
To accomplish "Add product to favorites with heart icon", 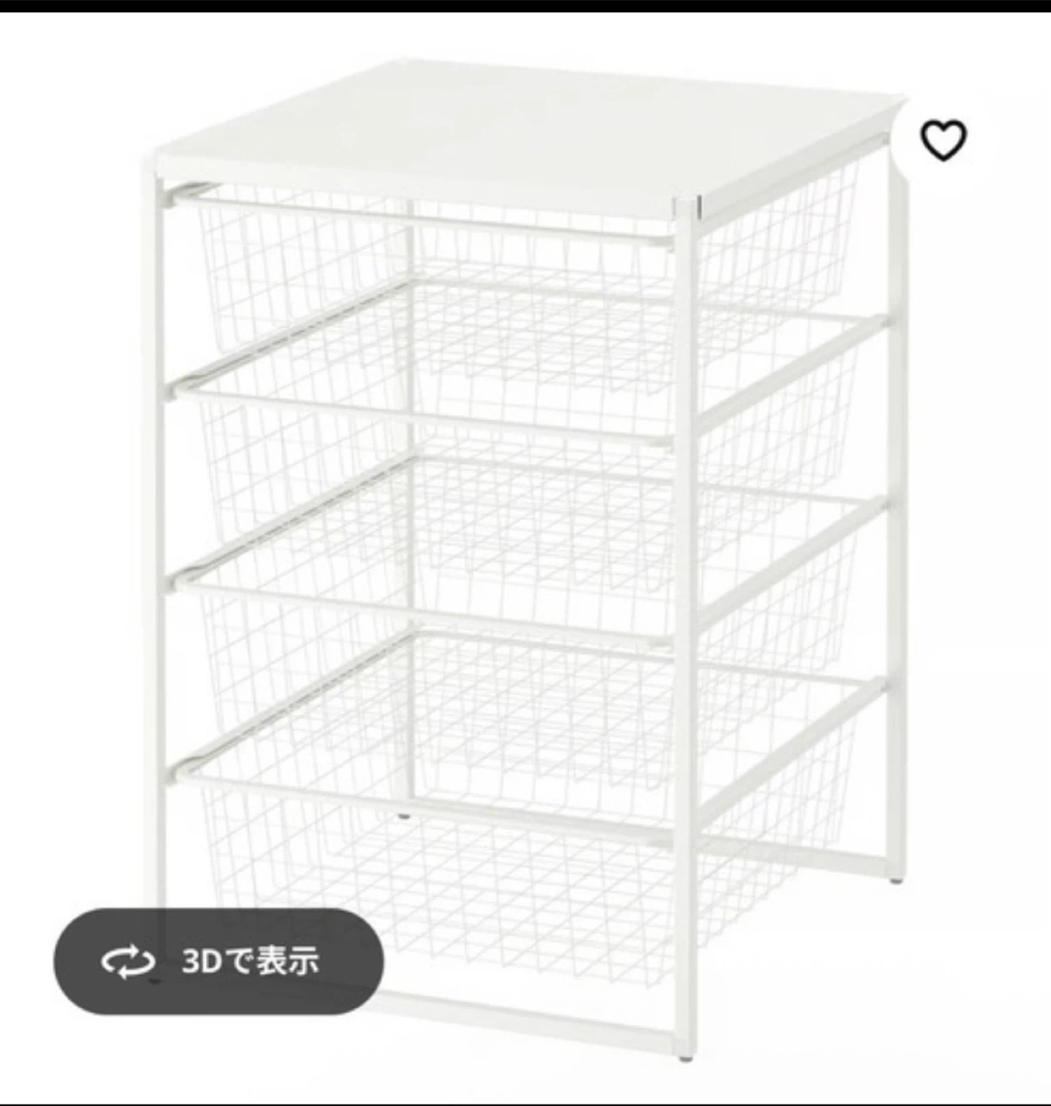I will click(943, 141).
